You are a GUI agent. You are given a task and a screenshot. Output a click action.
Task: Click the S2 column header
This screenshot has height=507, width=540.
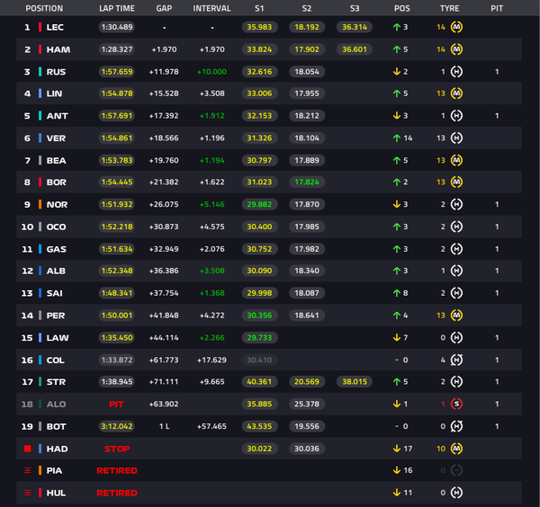307,8
